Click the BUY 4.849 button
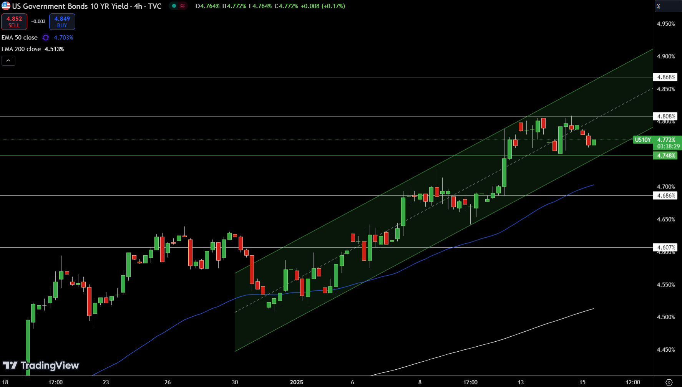This screenshot has height=387, width=682. pyautogui.click(x=62, y=22)
